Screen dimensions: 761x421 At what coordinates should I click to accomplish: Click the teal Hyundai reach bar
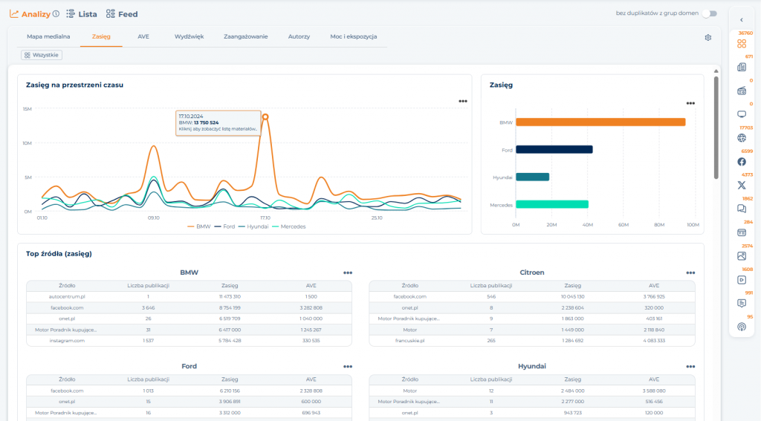[x=532, y=177]
